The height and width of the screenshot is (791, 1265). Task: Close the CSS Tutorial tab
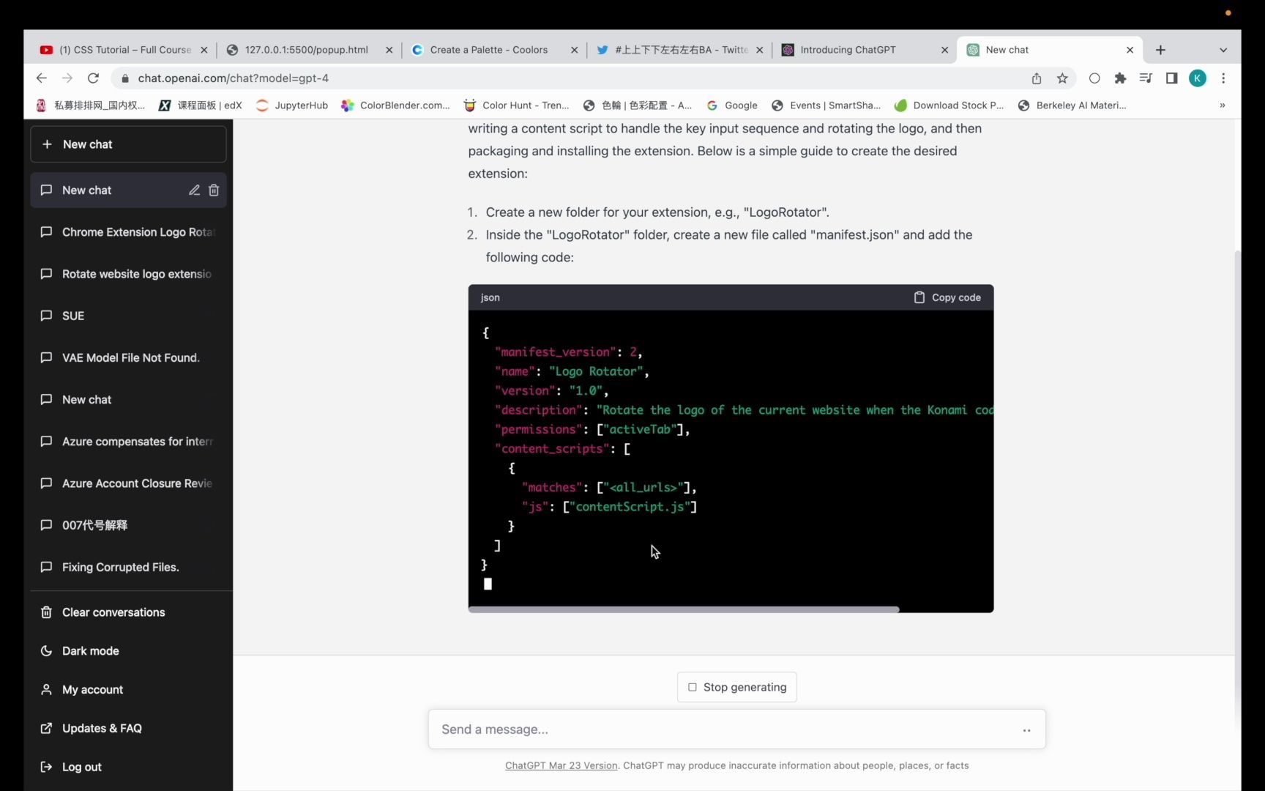pyautogui.click(x=204, y=50)
